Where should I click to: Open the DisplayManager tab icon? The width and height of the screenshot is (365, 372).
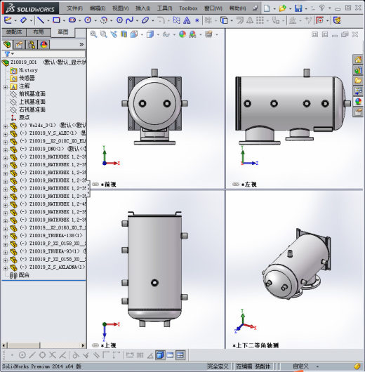click(x=44, y=44)
